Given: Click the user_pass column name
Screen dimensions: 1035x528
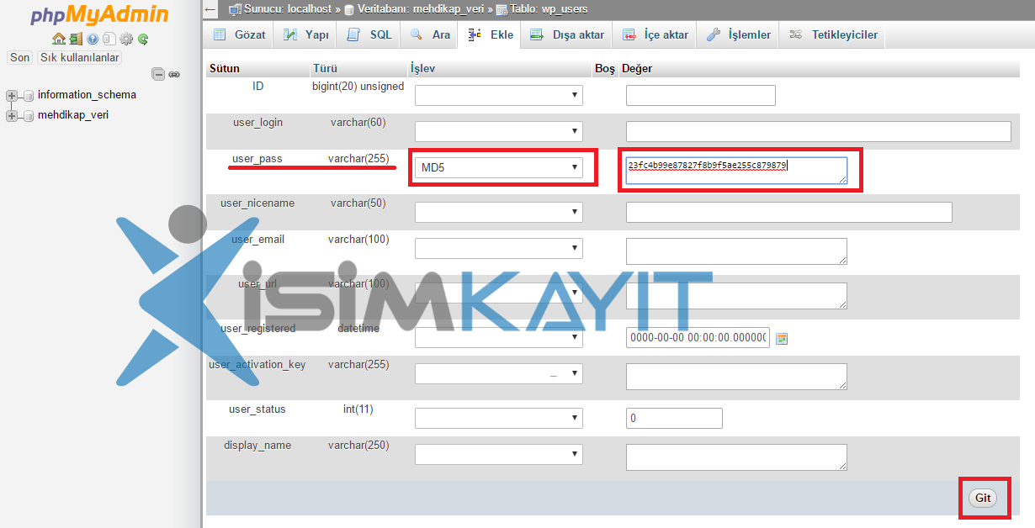Looking at the screenshot, I should (257, 158).
